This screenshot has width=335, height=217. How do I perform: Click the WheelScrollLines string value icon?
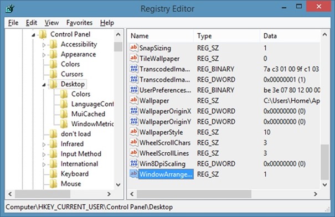(134, 153)
